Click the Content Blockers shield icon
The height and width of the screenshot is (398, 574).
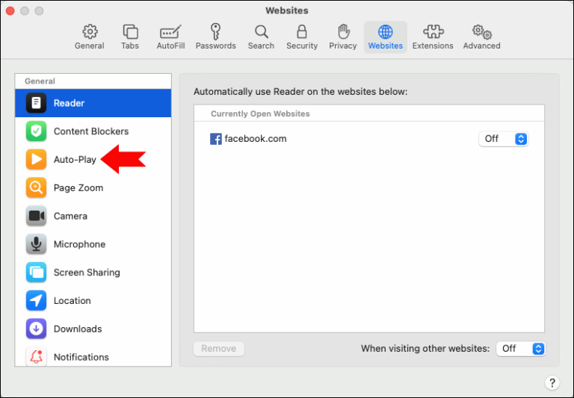(x=36, y=131)
